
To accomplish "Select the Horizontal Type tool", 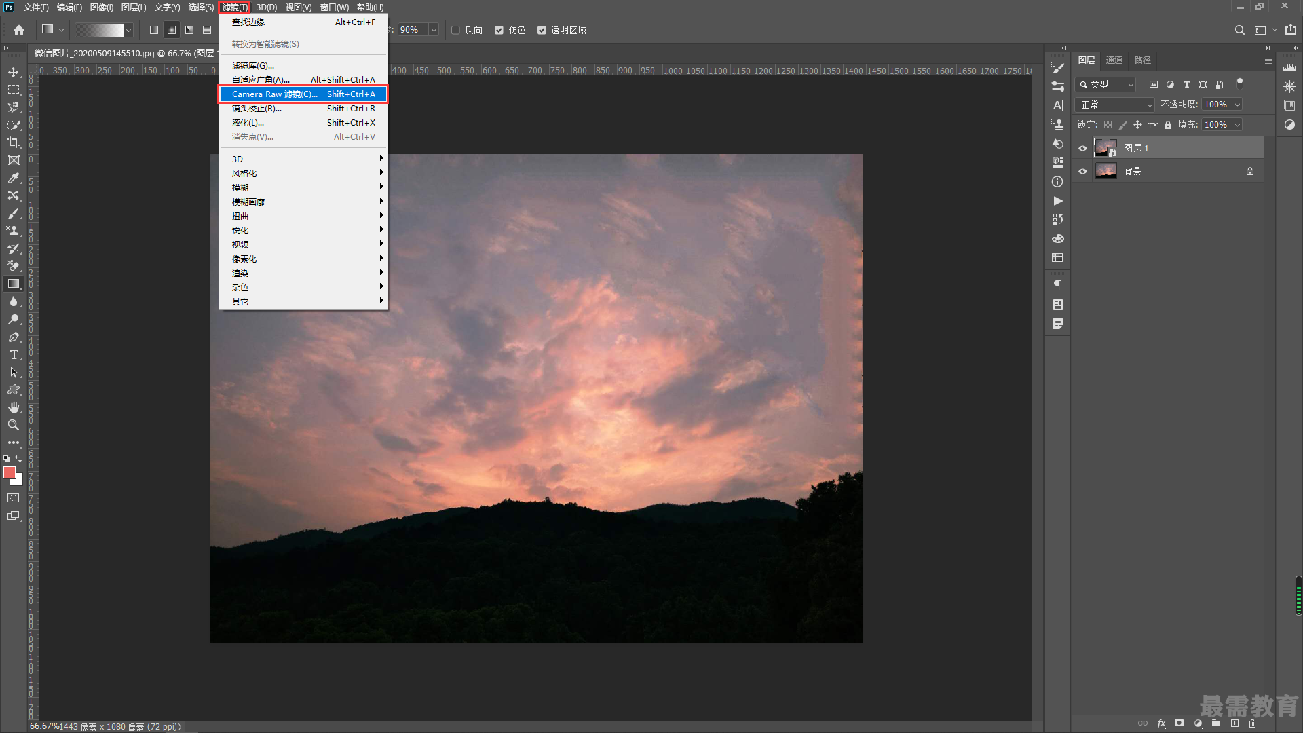I will pos(14,354).
